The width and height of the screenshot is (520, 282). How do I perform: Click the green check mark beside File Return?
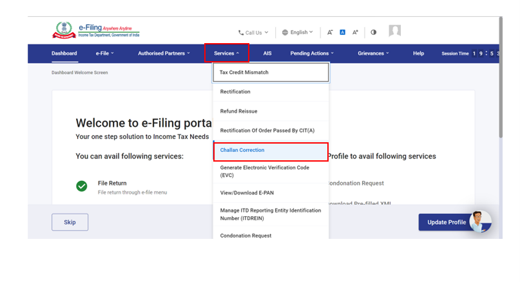[x=82, y=186]
